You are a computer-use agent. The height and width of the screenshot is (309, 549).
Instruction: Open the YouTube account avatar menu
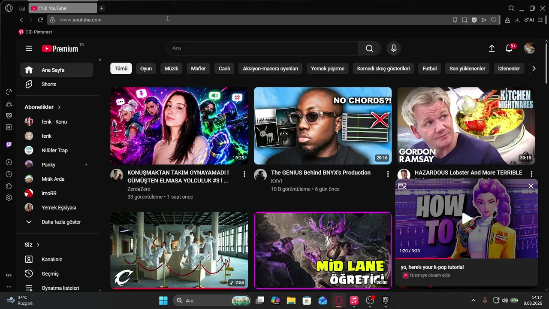[529, 48]
